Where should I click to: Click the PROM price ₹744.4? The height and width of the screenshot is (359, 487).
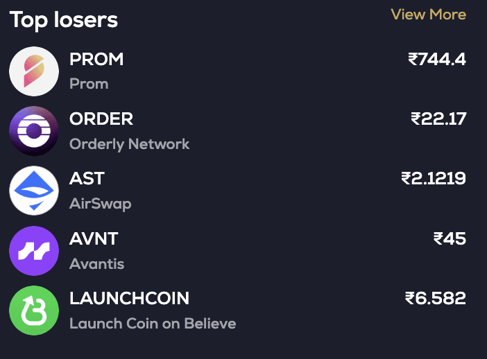click(437, 60)
